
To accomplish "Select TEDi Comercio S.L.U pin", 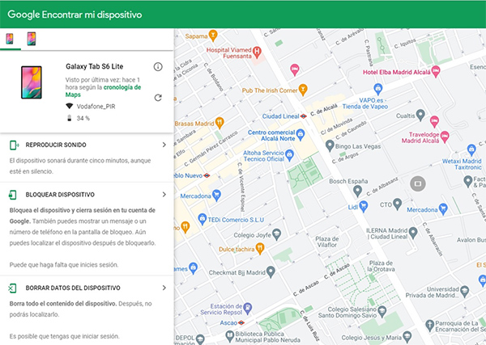I will (x=202, y=219).
